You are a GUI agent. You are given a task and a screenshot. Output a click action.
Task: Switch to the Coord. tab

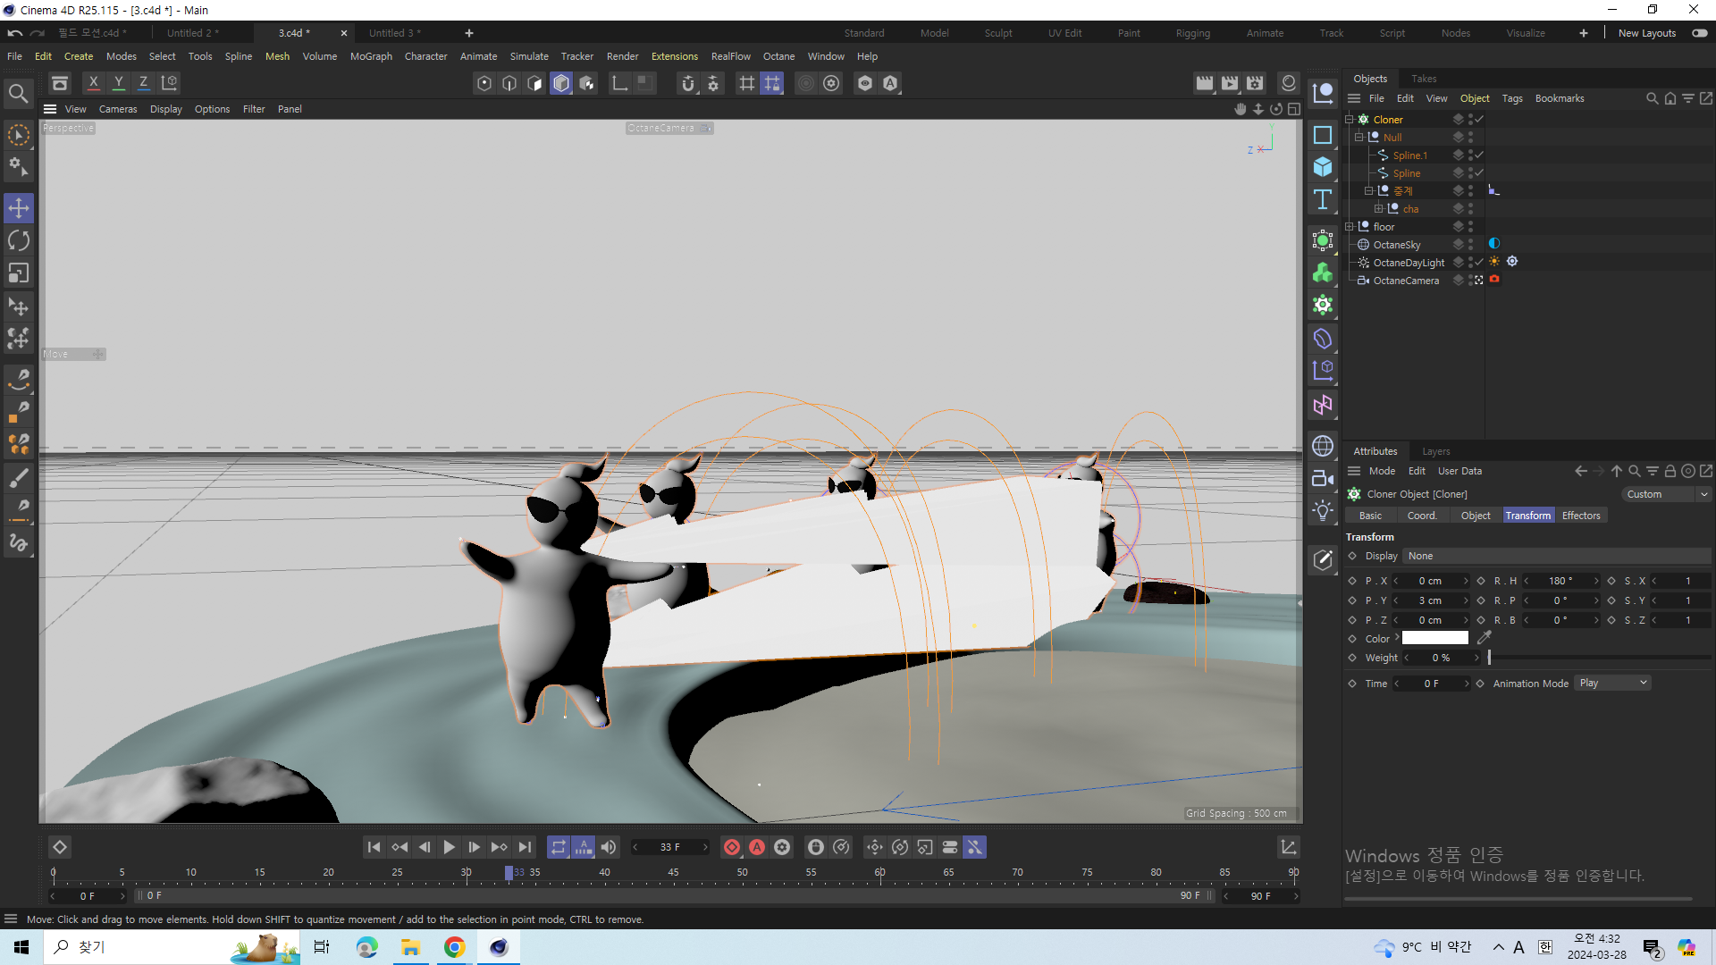(x=1422, y=516)
